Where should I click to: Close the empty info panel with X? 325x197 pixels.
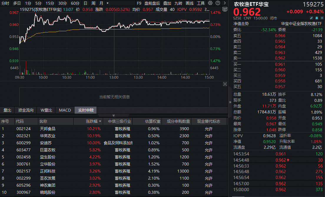tap(225, 84)
